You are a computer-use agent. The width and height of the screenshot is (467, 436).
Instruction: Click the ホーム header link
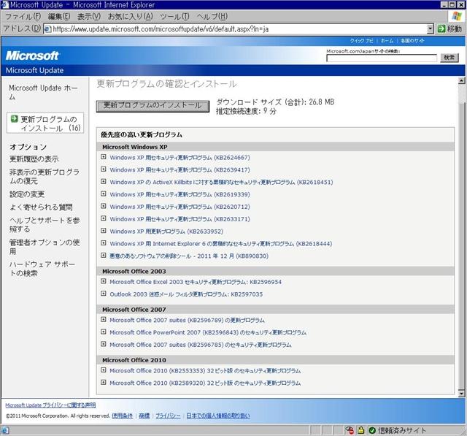tap(387, 40)
